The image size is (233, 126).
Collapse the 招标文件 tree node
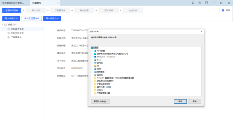point(2,25)
